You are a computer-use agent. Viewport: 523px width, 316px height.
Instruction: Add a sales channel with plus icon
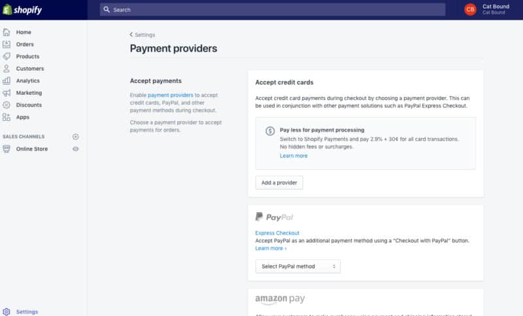pyautogui.click(x=76, y=137)
